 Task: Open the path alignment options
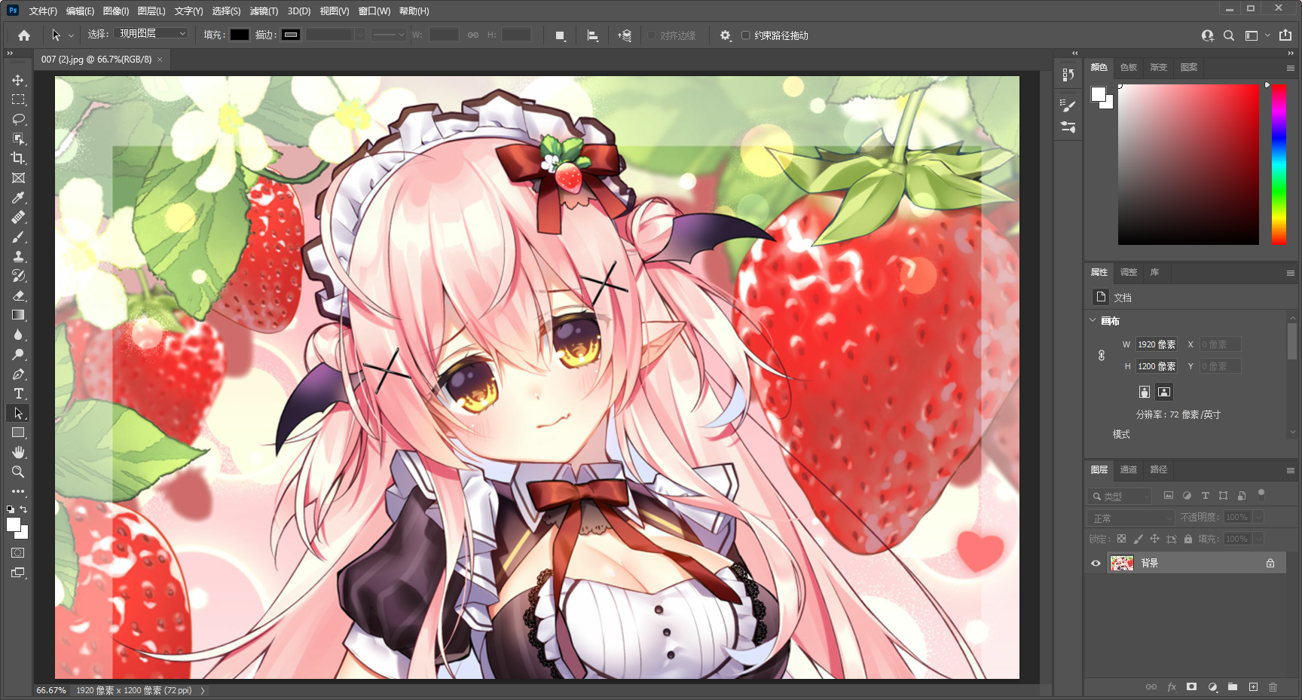pos(593,35)
